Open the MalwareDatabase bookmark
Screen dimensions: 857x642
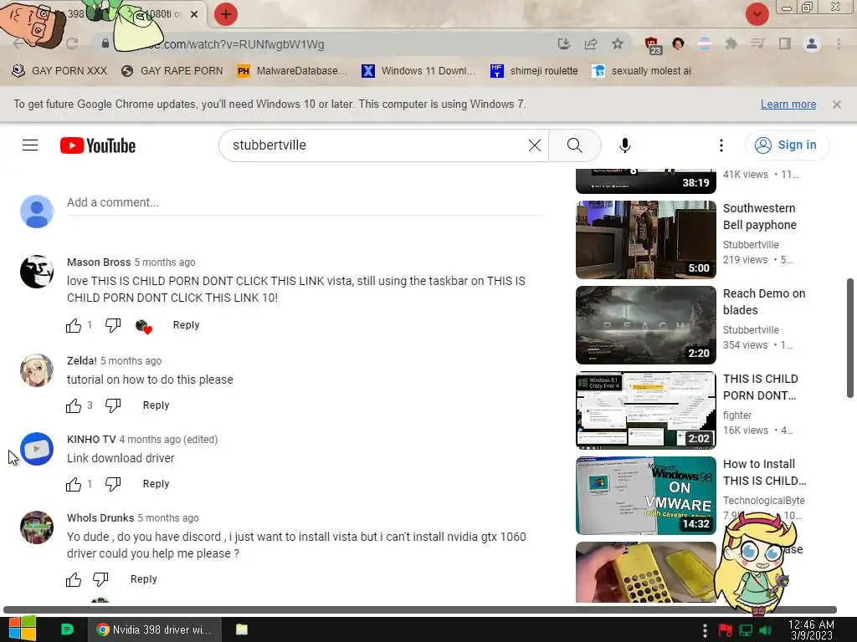292,71
